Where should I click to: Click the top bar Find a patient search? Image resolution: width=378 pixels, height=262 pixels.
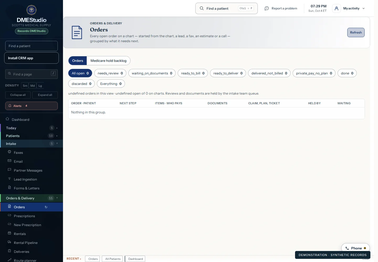pyautogui.click(x=227, y=8)
